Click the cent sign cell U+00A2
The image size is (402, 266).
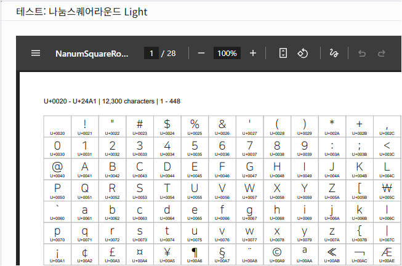(85, 254)
